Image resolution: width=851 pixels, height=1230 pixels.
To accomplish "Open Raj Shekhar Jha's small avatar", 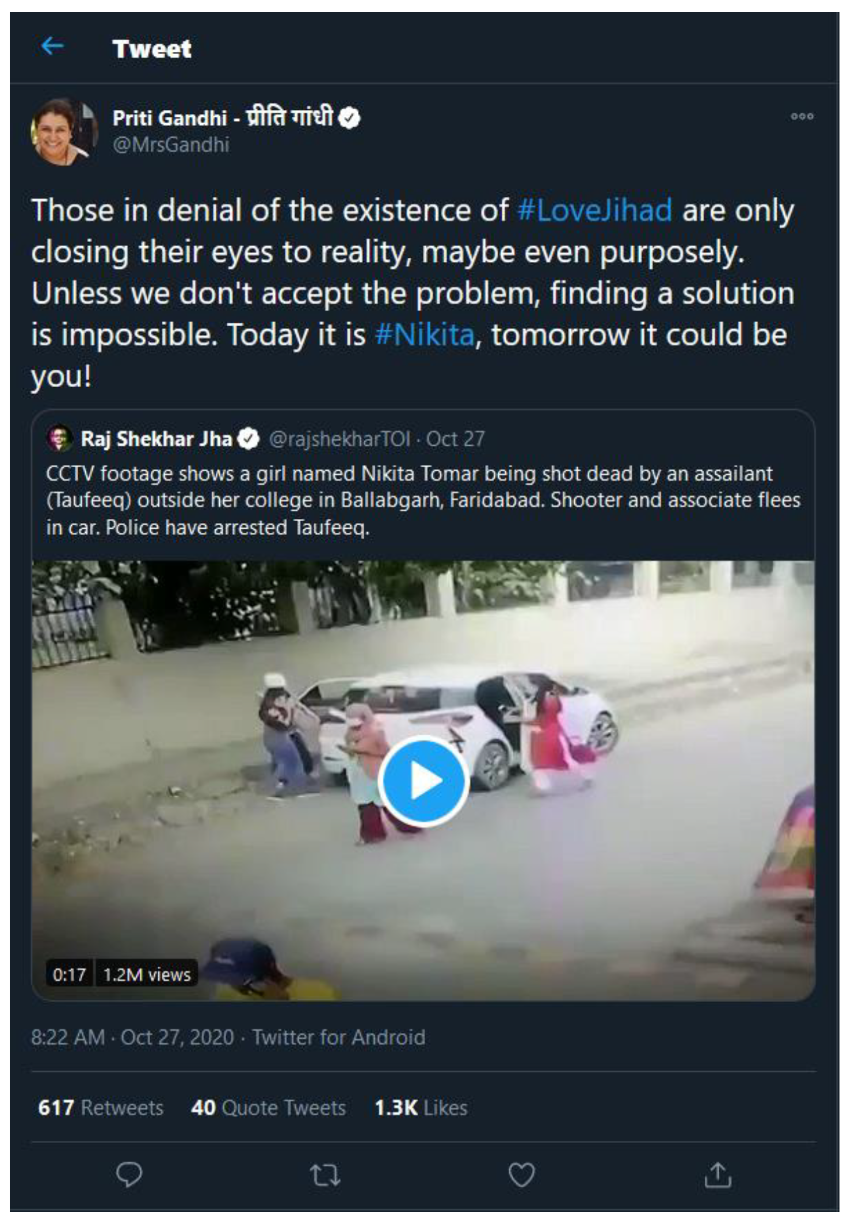I will click(x=59, y=439).
